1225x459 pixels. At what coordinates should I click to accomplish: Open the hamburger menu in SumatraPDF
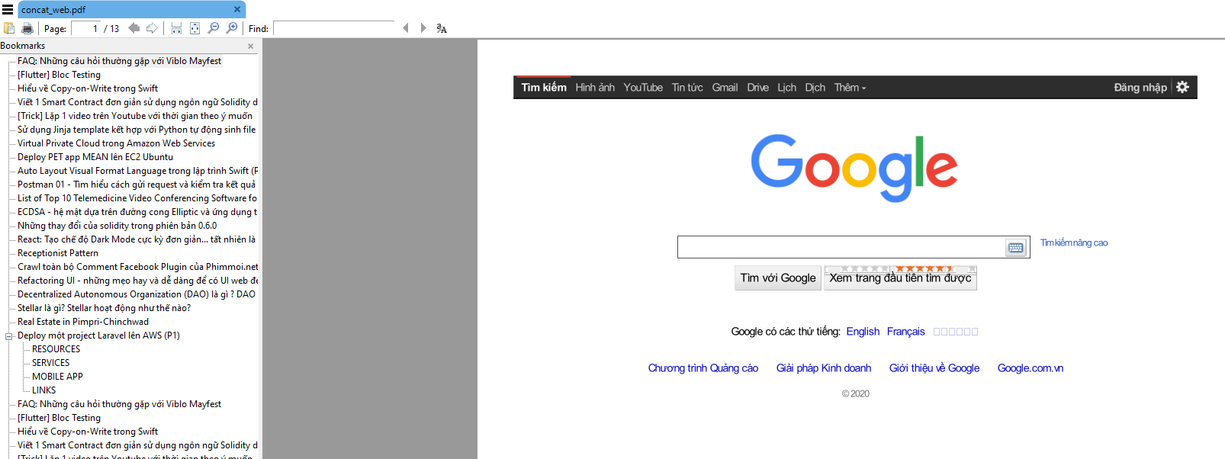(8, 9)
